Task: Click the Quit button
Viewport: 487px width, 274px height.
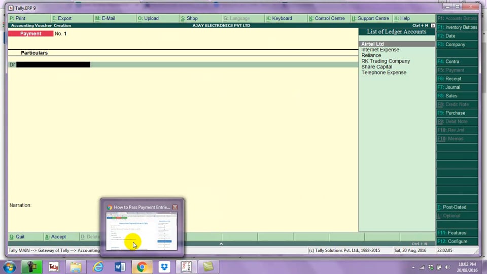Action: point(26,237)
